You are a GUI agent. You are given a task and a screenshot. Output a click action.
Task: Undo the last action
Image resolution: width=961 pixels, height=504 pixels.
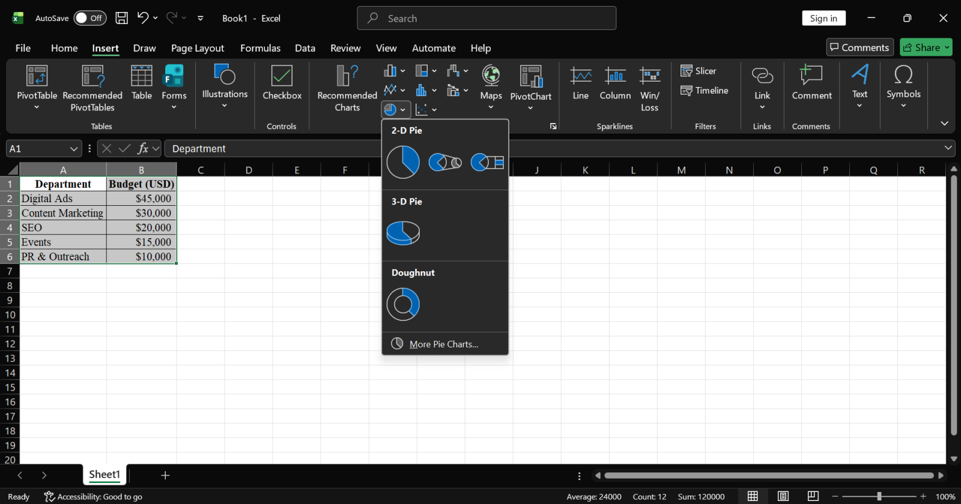point(142,18)
